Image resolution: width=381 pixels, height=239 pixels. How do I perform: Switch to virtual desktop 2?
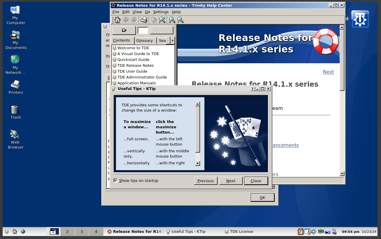(67, 232)
